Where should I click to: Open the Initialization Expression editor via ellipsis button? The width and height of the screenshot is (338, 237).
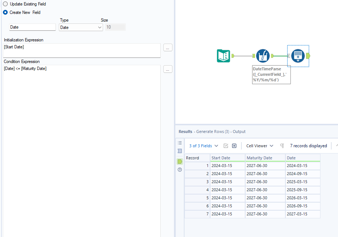167,47
